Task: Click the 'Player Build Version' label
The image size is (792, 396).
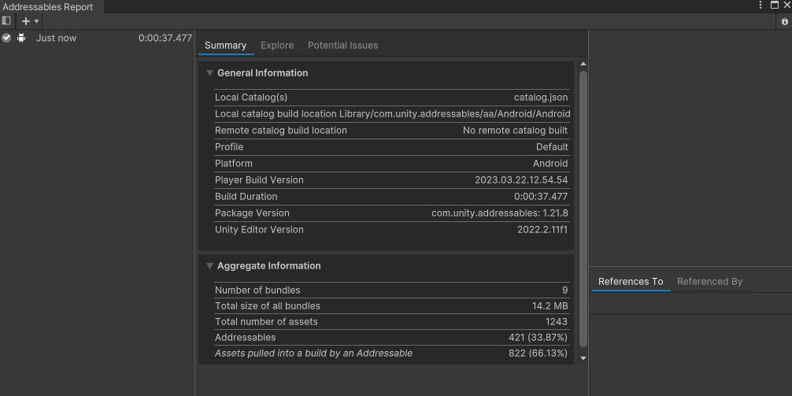Action: click(x=259, y=179)
